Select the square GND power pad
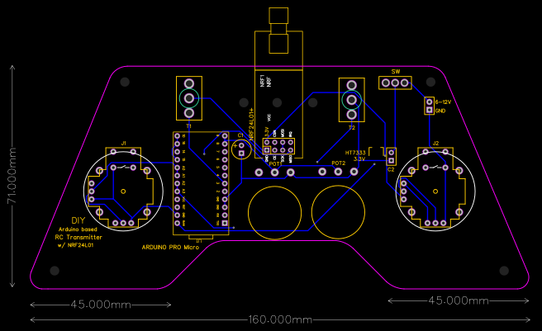This screenshot has height=331, width=542. (x=430, y=111)
